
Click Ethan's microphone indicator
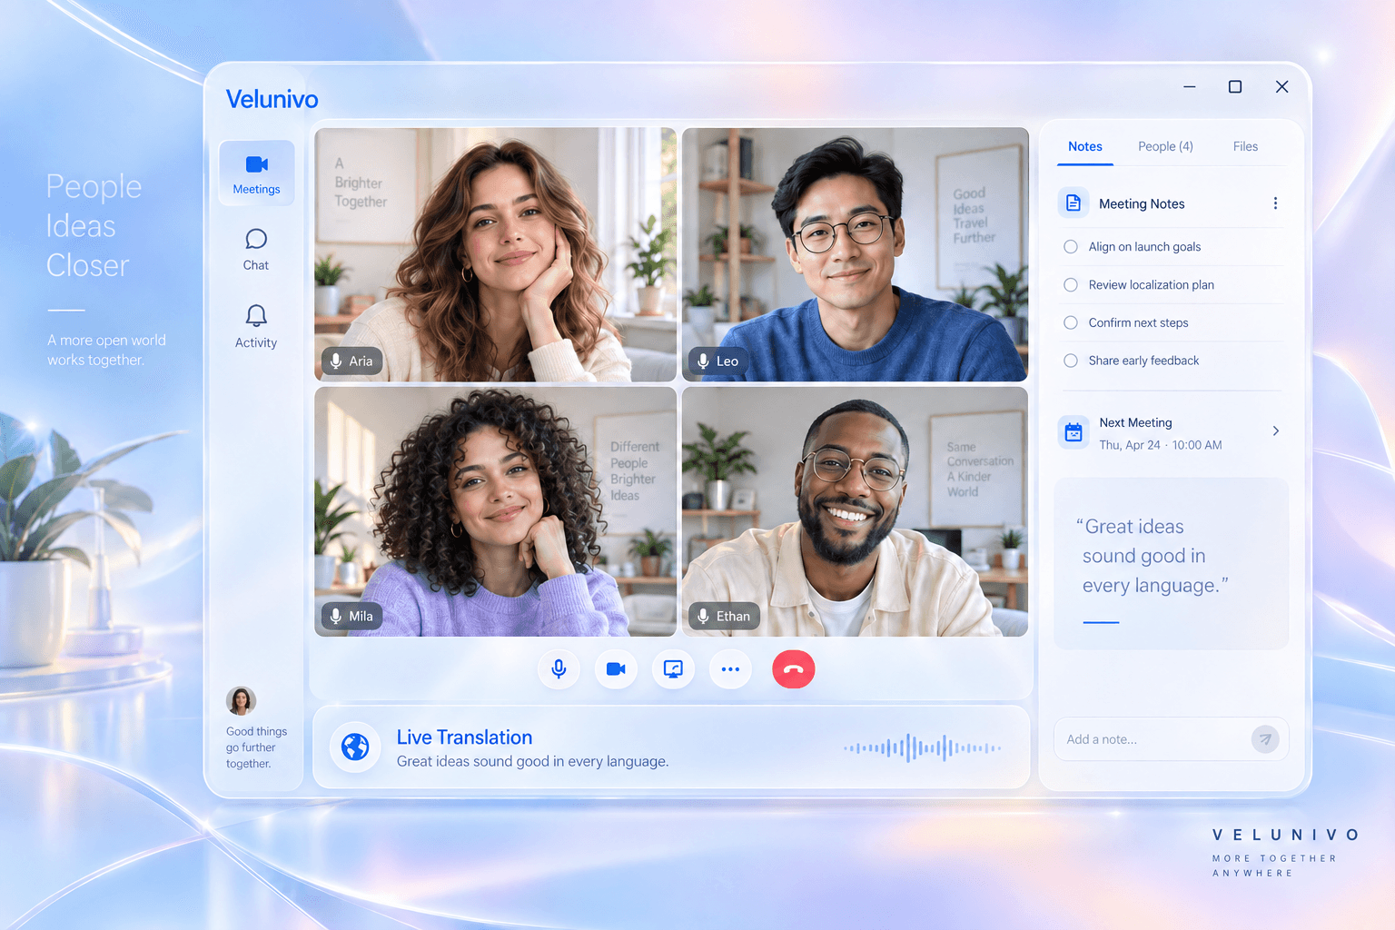coord(703,617)
